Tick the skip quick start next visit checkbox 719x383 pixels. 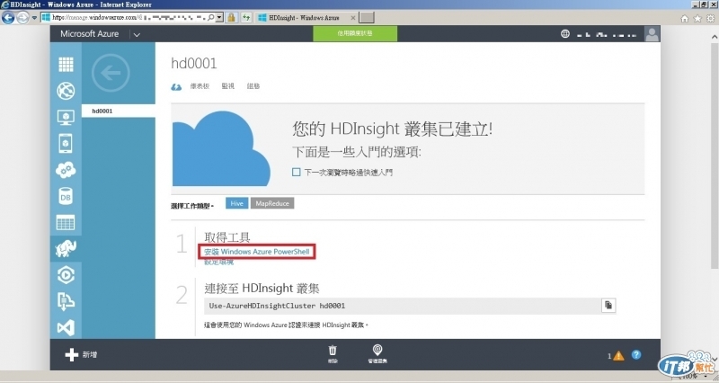[x=297, y=172]
